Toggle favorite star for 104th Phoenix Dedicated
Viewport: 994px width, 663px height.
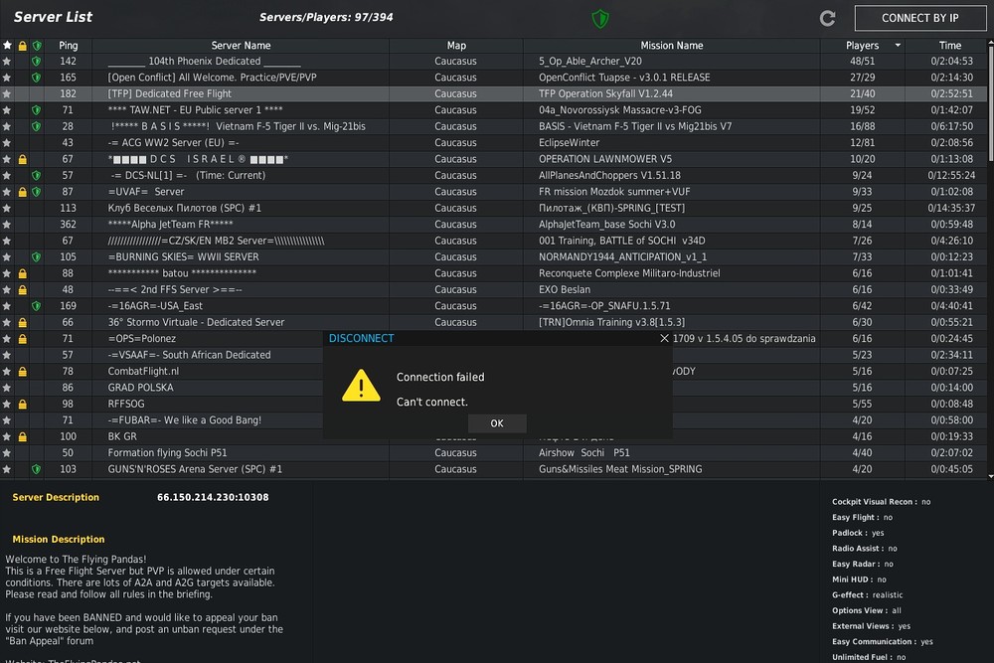click(x=7, y=62)
